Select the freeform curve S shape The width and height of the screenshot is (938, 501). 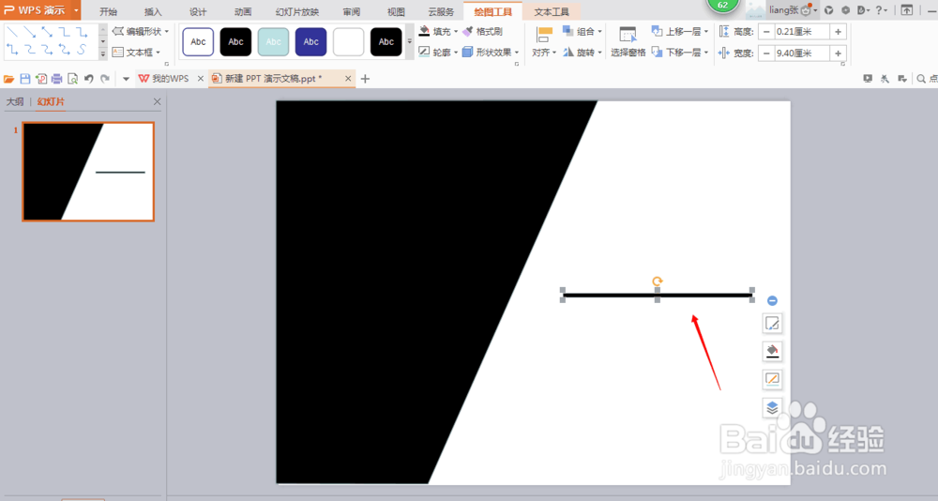(82, 50)
